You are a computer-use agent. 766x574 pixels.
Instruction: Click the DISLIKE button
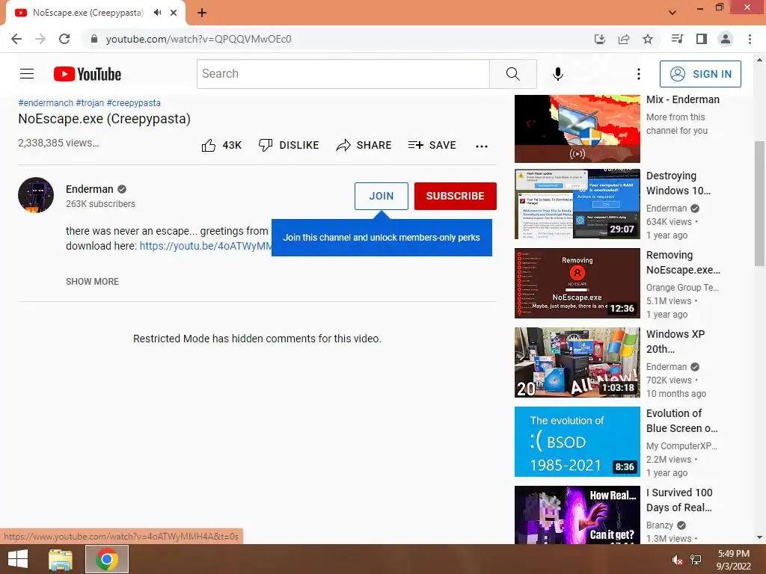click(289, 145)
